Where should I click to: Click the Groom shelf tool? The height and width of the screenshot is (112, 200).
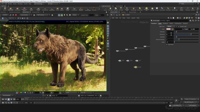click(58, 9)
